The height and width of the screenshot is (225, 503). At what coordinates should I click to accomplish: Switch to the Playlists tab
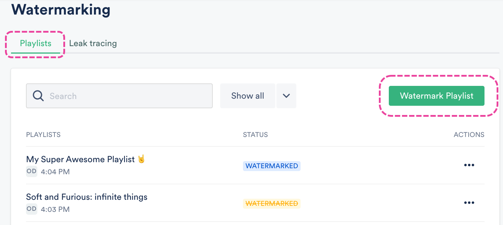point(36,44)
